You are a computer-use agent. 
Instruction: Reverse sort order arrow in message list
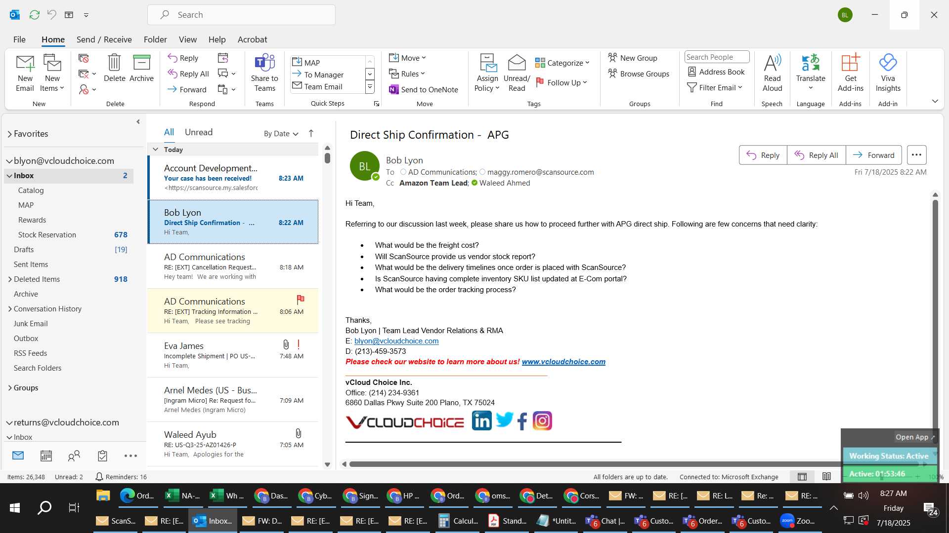[x=311, y=133]
